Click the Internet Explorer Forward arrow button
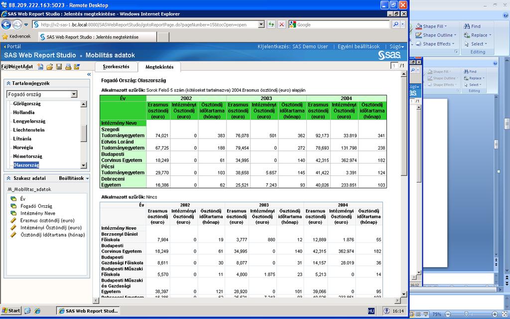510x319 pixels. pos(17,24)
